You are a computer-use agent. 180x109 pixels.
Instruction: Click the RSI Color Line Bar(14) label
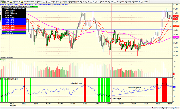[x=9, y=79]
